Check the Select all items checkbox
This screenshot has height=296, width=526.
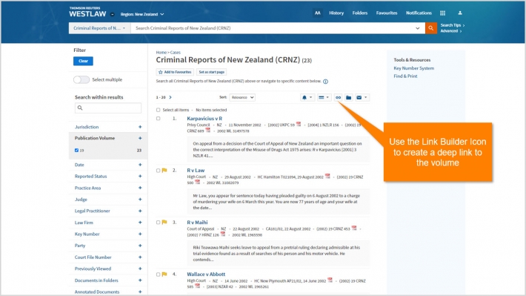[x=158, y=110]
